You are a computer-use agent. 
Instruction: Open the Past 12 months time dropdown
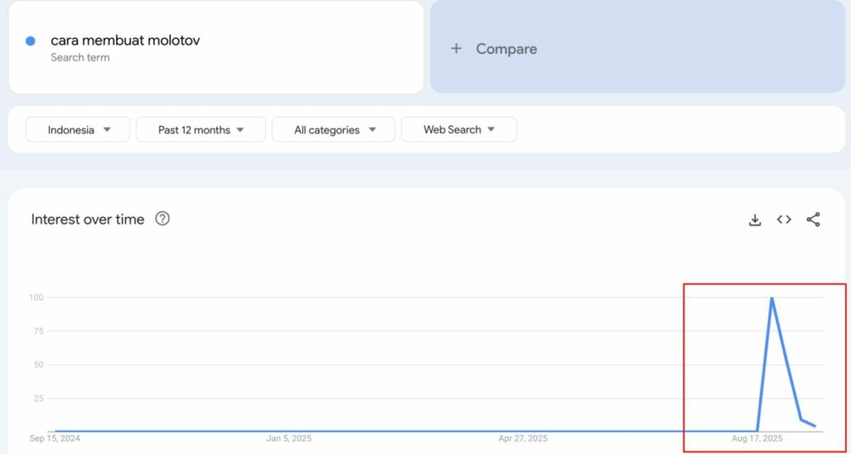coord(201,130)
